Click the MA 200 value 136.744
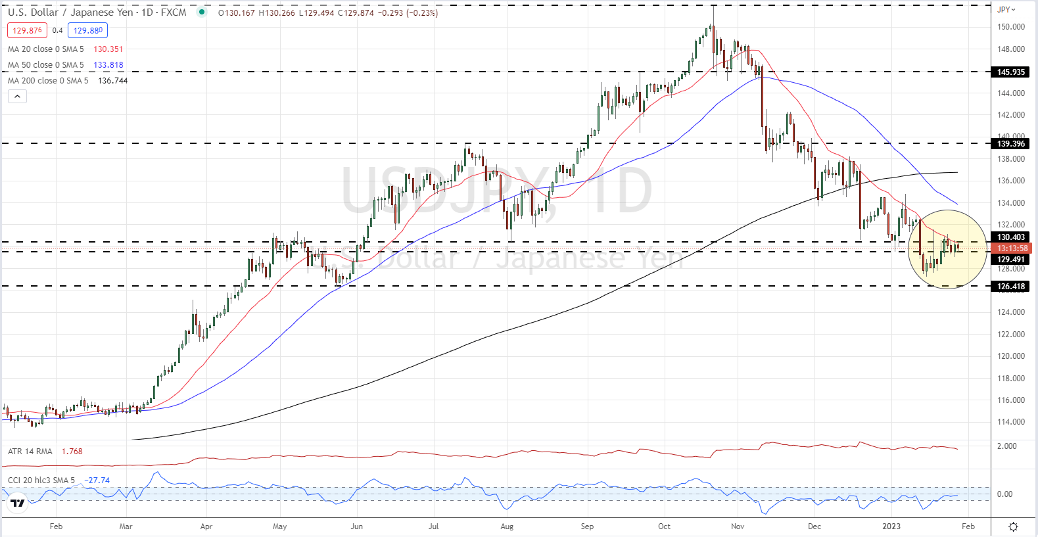Screen dimensions: 1038x537 (x=112, y=81)
